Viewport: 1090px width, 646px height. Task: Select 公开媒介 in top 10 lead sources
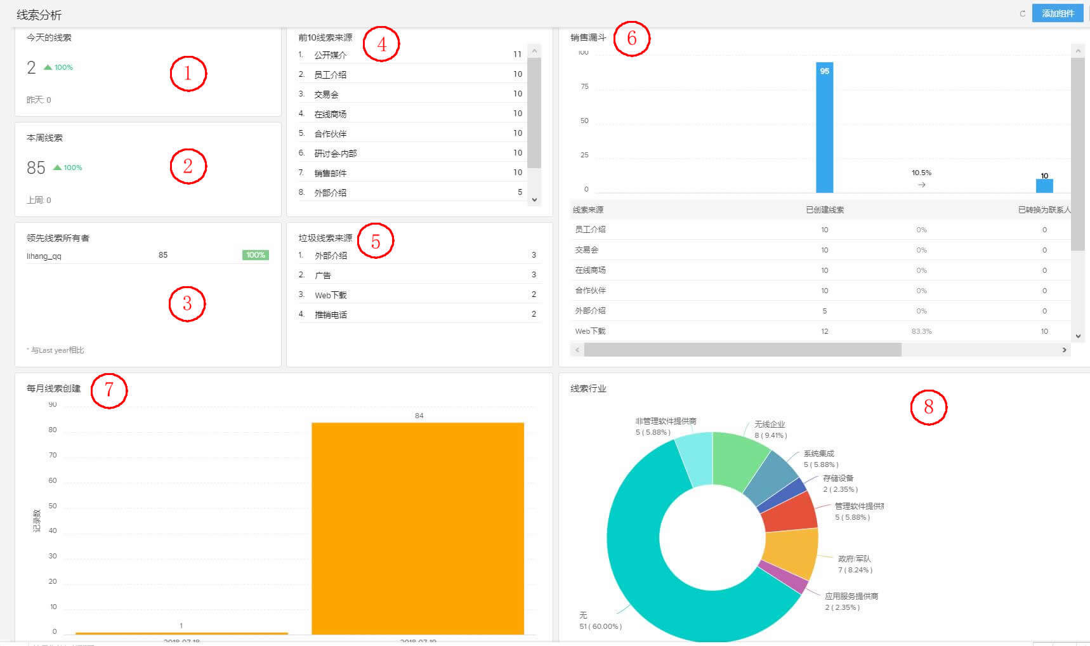[331, 55]
